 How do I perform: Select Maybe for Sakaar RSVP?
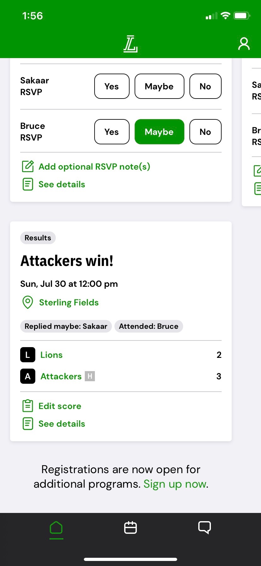[x=159, y=86]
